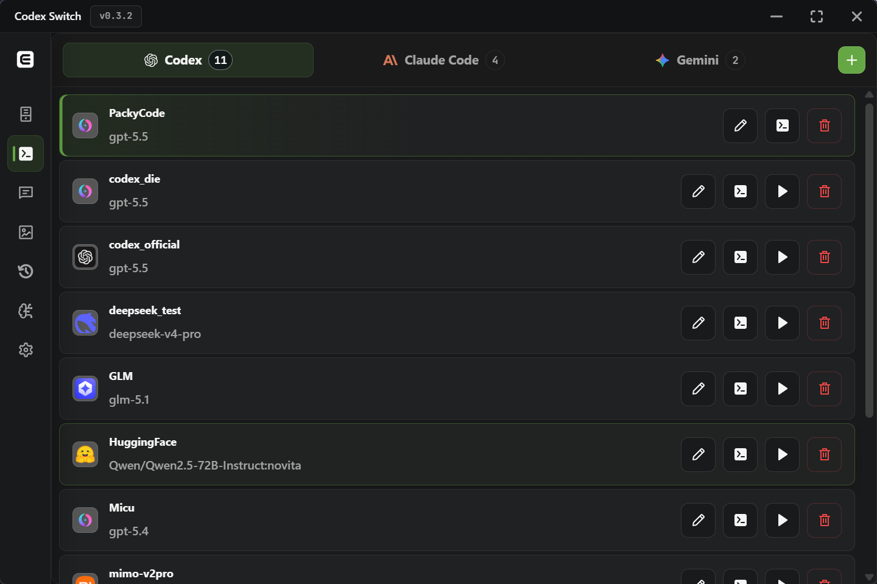
Task: Click the deepseek_test whale avatar
Action: 85,323
